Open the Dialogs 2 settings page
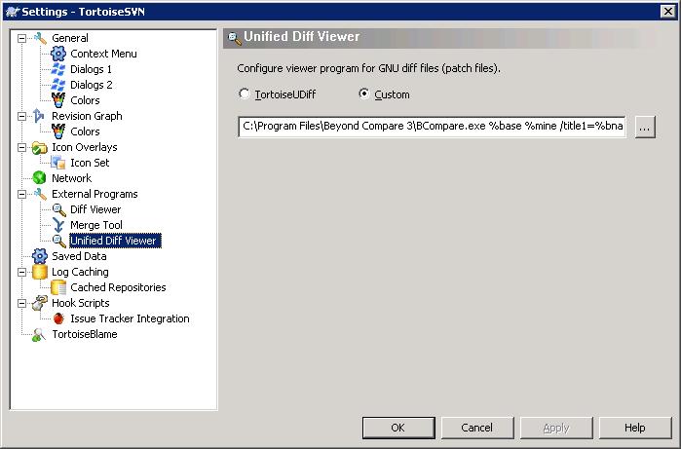This screenshot has height=449, width=681. pyautogui.click(x=92, y=85)
